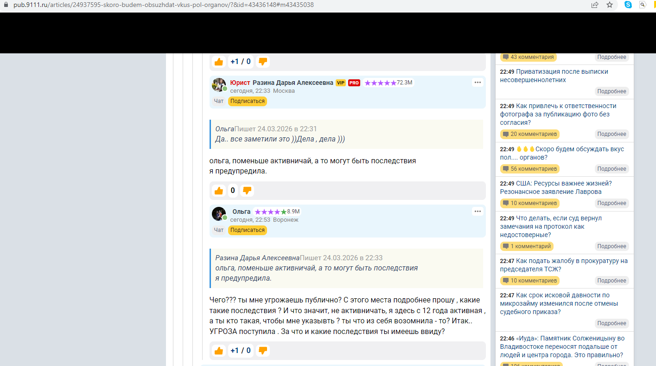Screen dimensions: 656x366
Task: Click the "Москва" location on Разина's comment
Action: (284, 91)
